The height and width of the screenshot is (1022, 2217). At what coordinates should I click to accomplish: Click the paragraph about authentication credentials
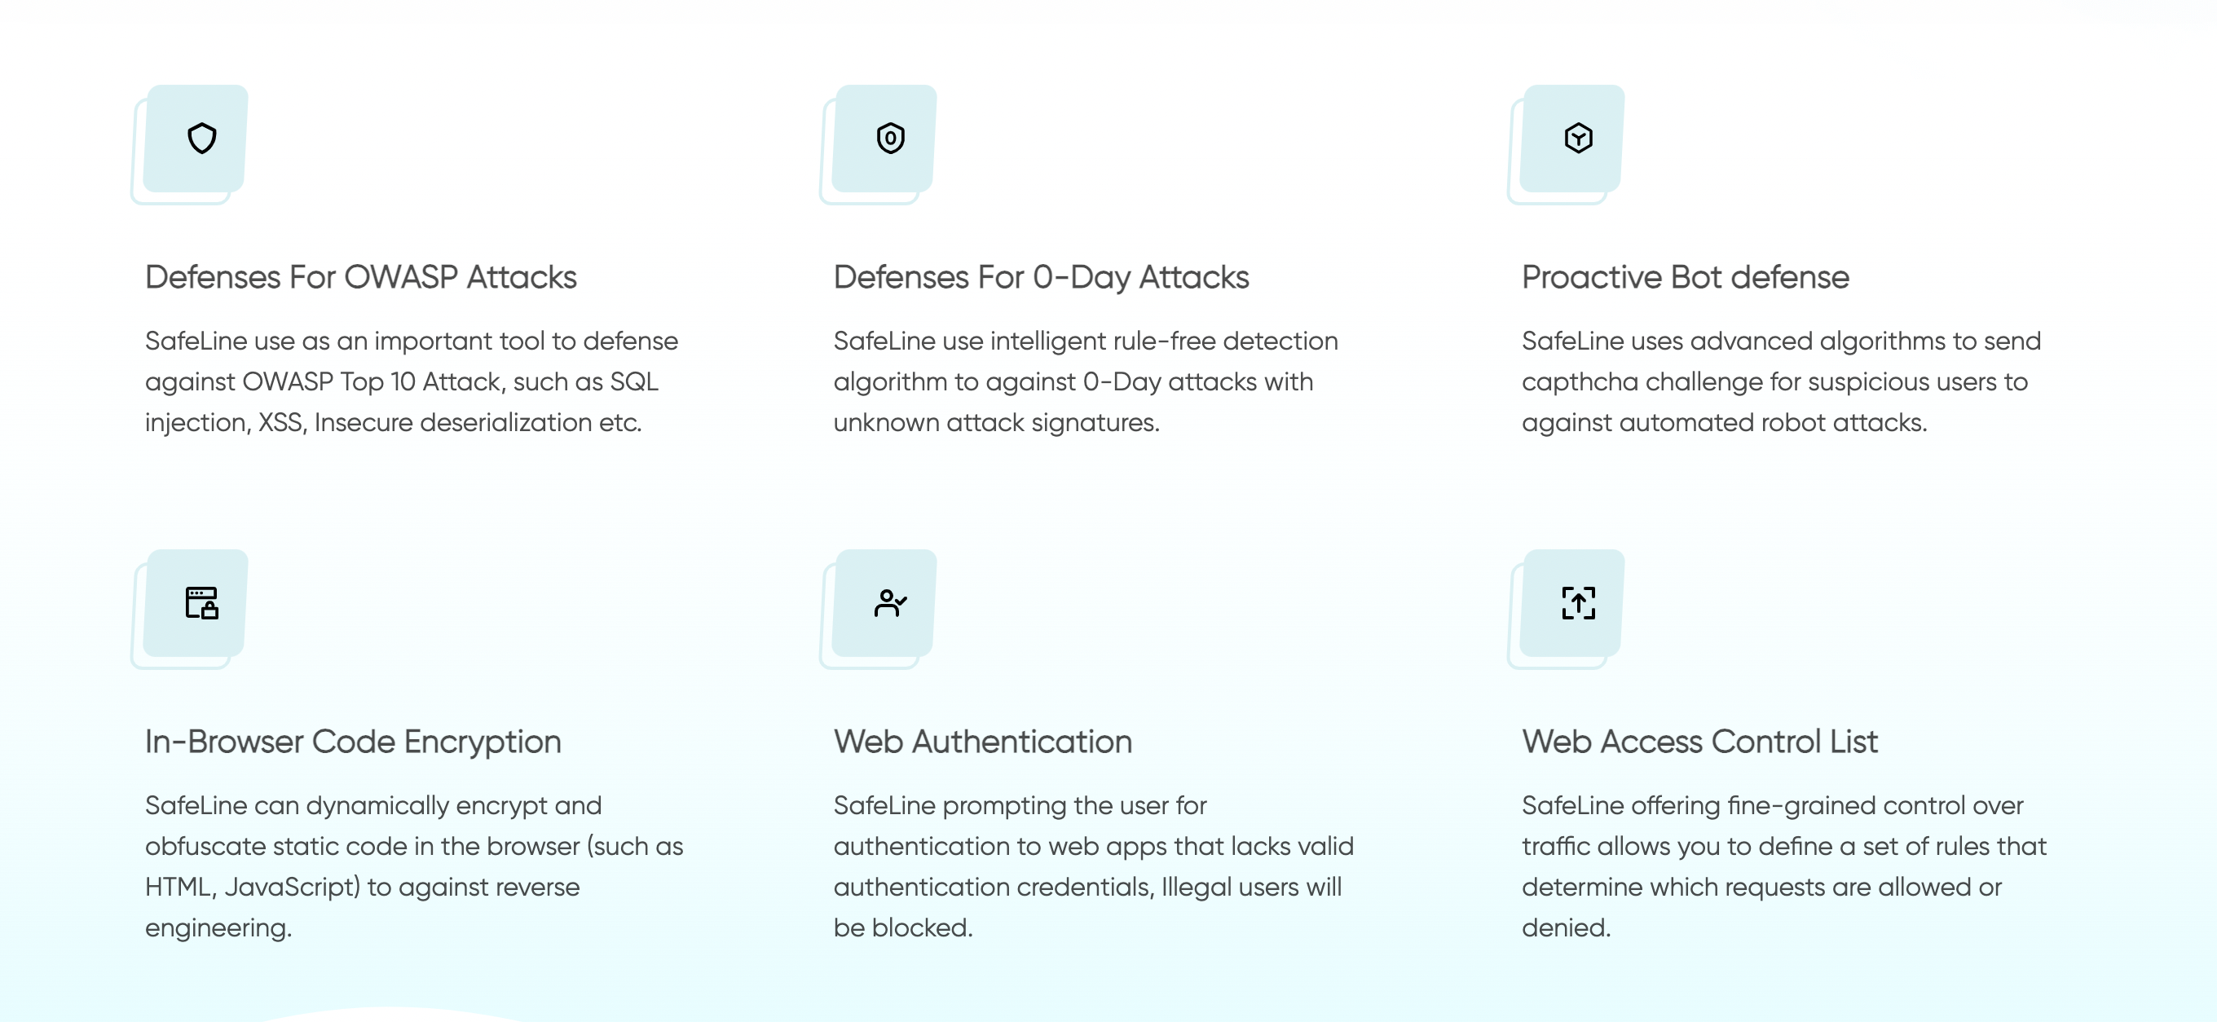pos(1093,866)
